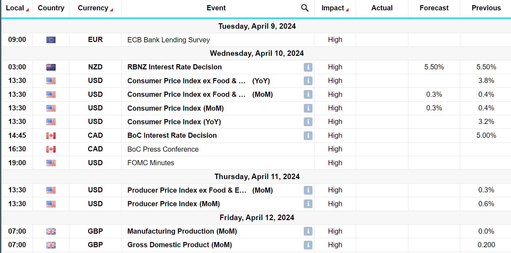Open info icon for Consumer Price Index ex Food (MoM)
Image resolution: width=511 pixels, height=253 pixels.
point(308,94)
